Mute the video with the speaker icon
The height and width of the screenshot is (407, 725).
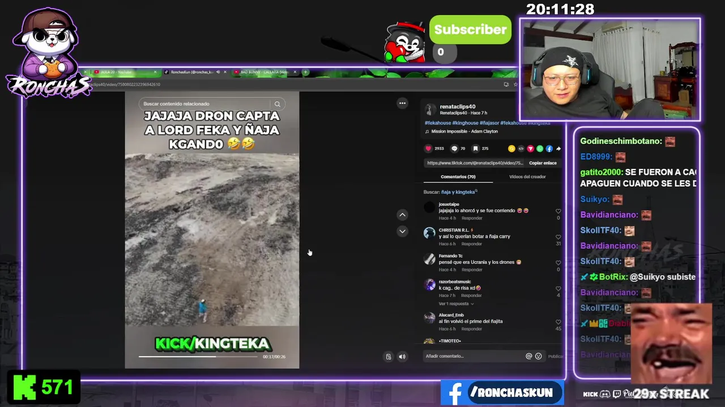(402, 357)
